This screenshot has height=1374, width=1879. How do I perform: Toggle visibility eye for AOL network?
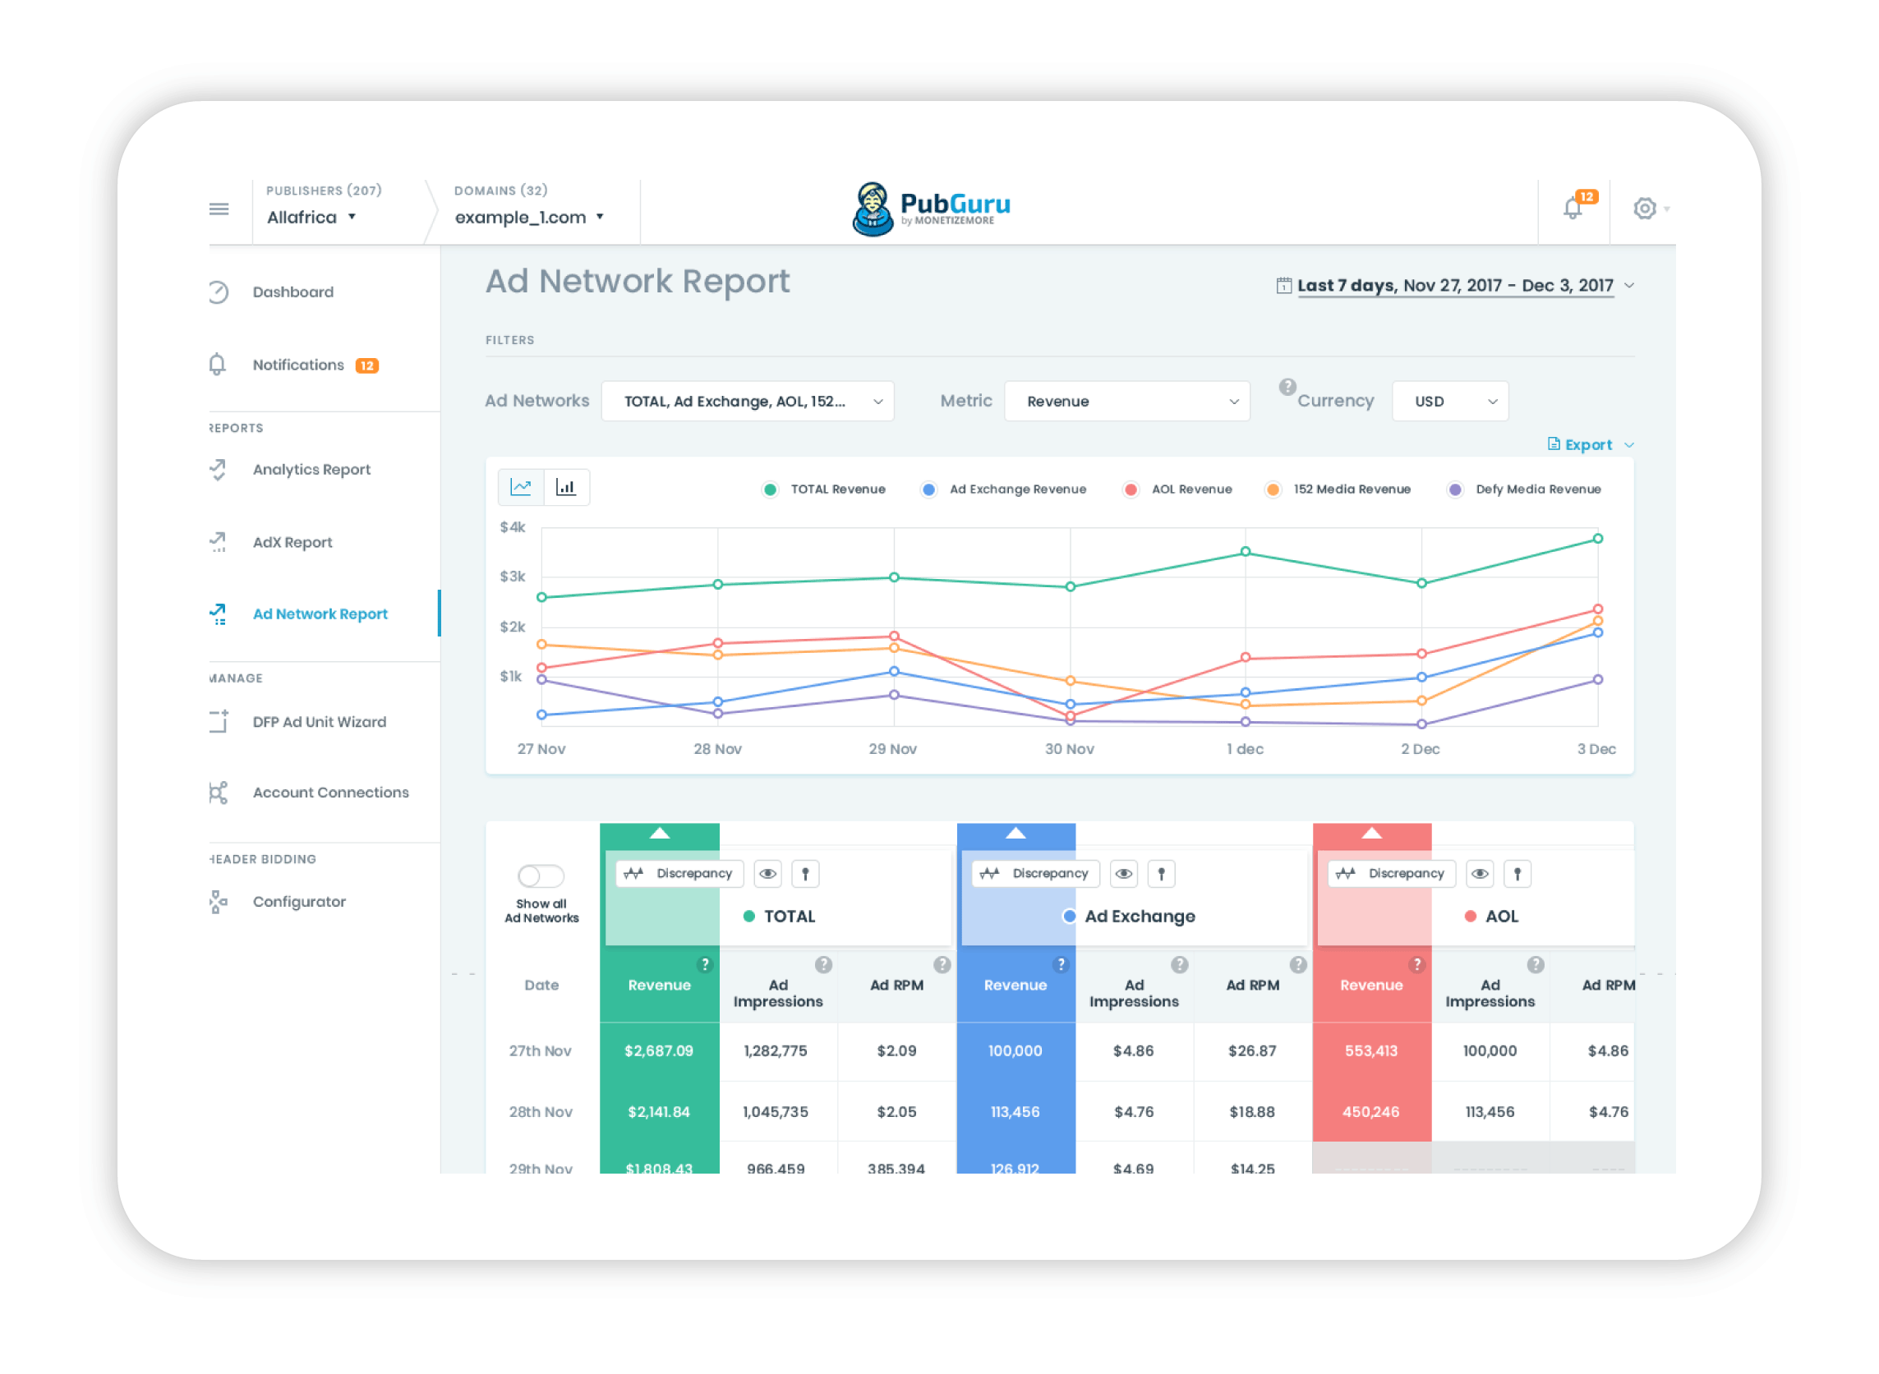pyautogui.click(x=1480, y=874)
